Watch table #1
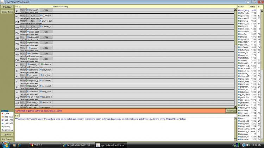 click(x=23, y=64)
